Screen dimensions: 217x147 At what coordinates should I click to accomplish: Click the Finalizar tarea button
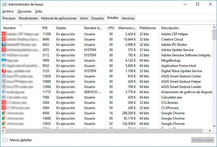(203, 140)
